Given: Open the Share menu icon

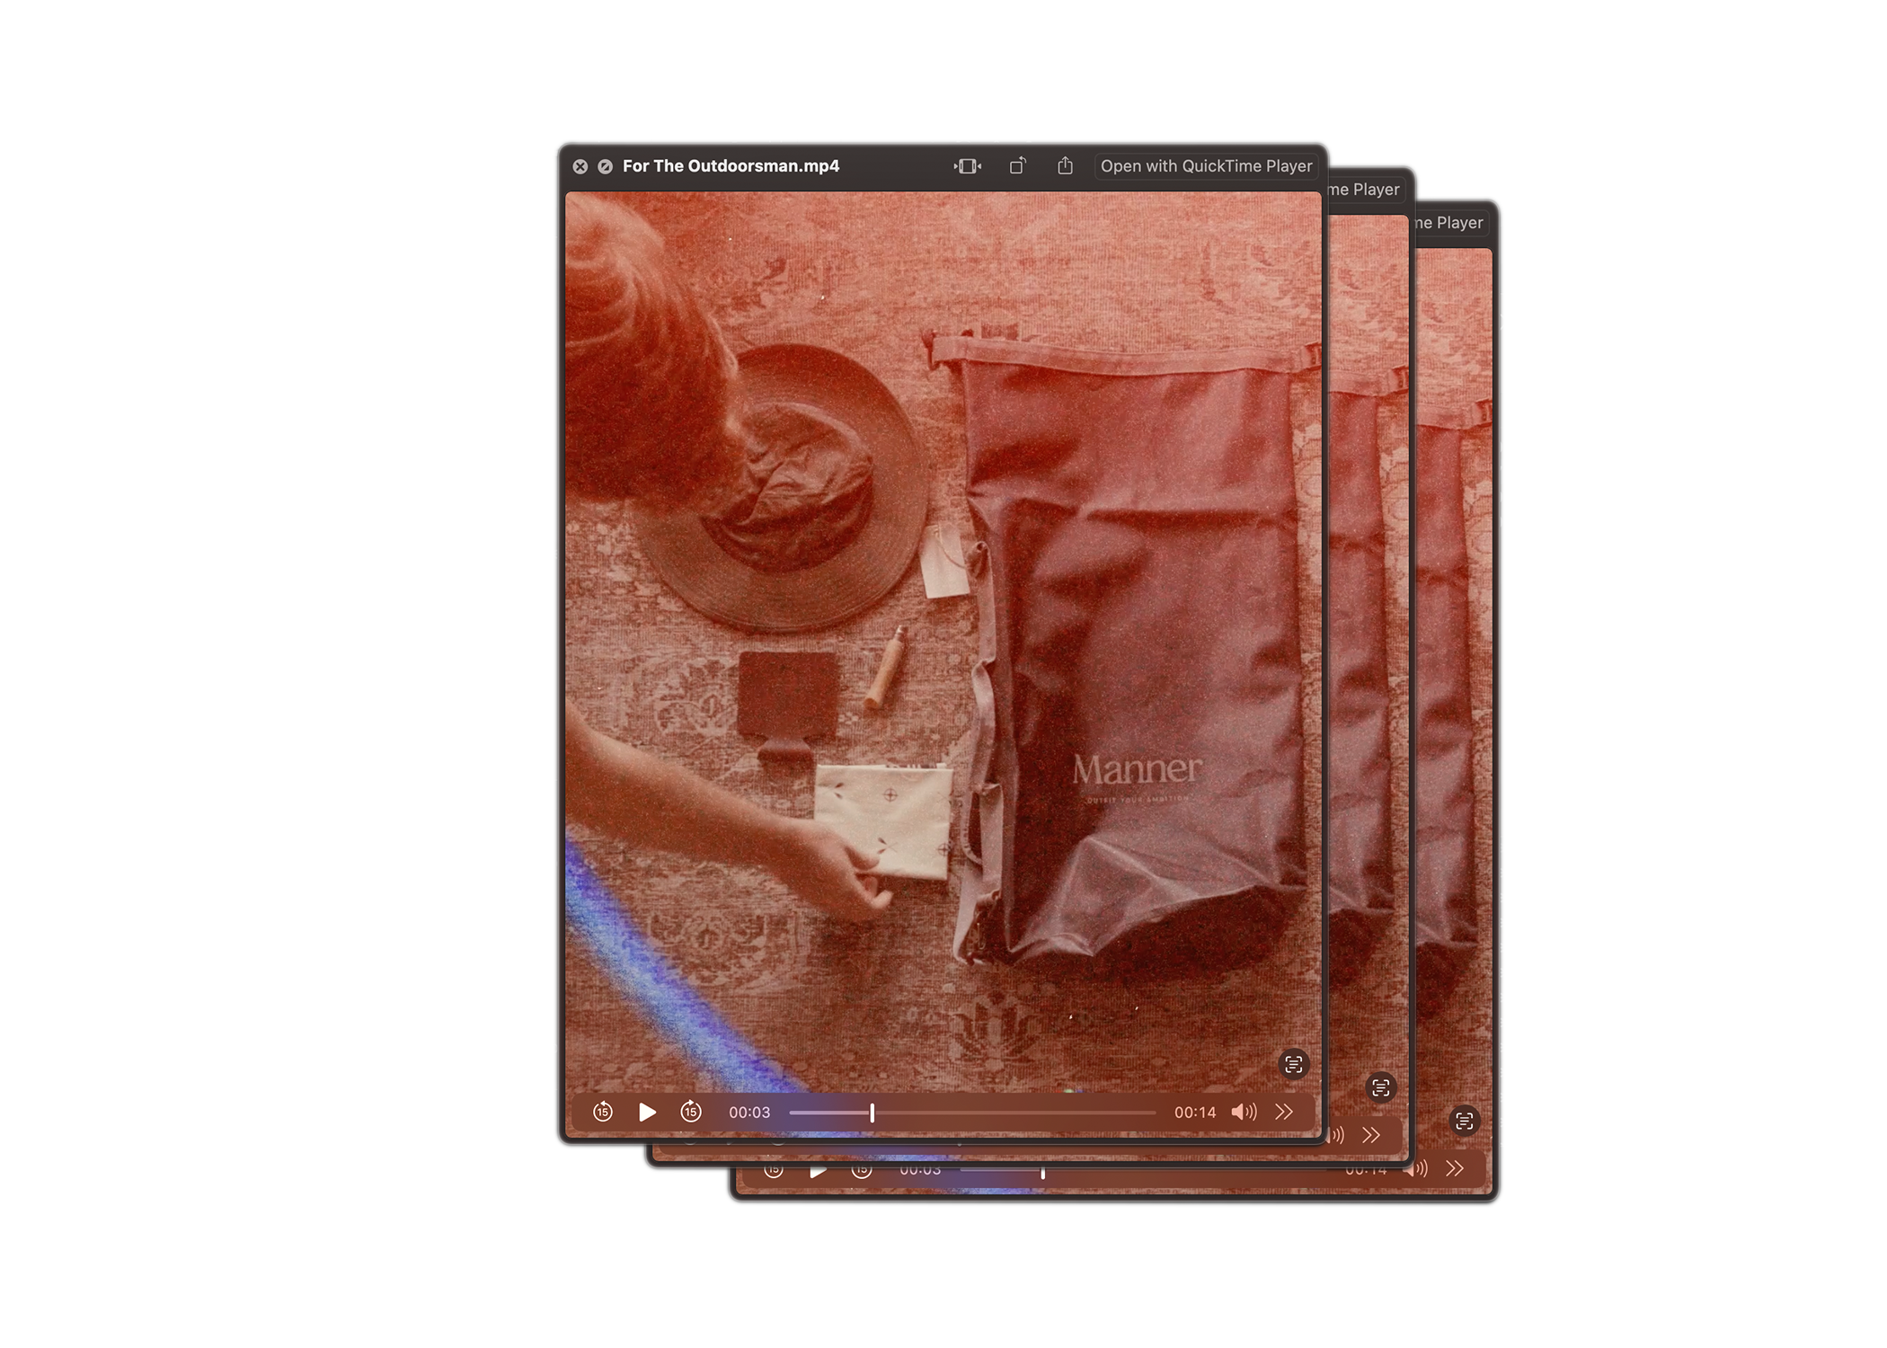Looking at the screenshot, I should coord(1065,166).
